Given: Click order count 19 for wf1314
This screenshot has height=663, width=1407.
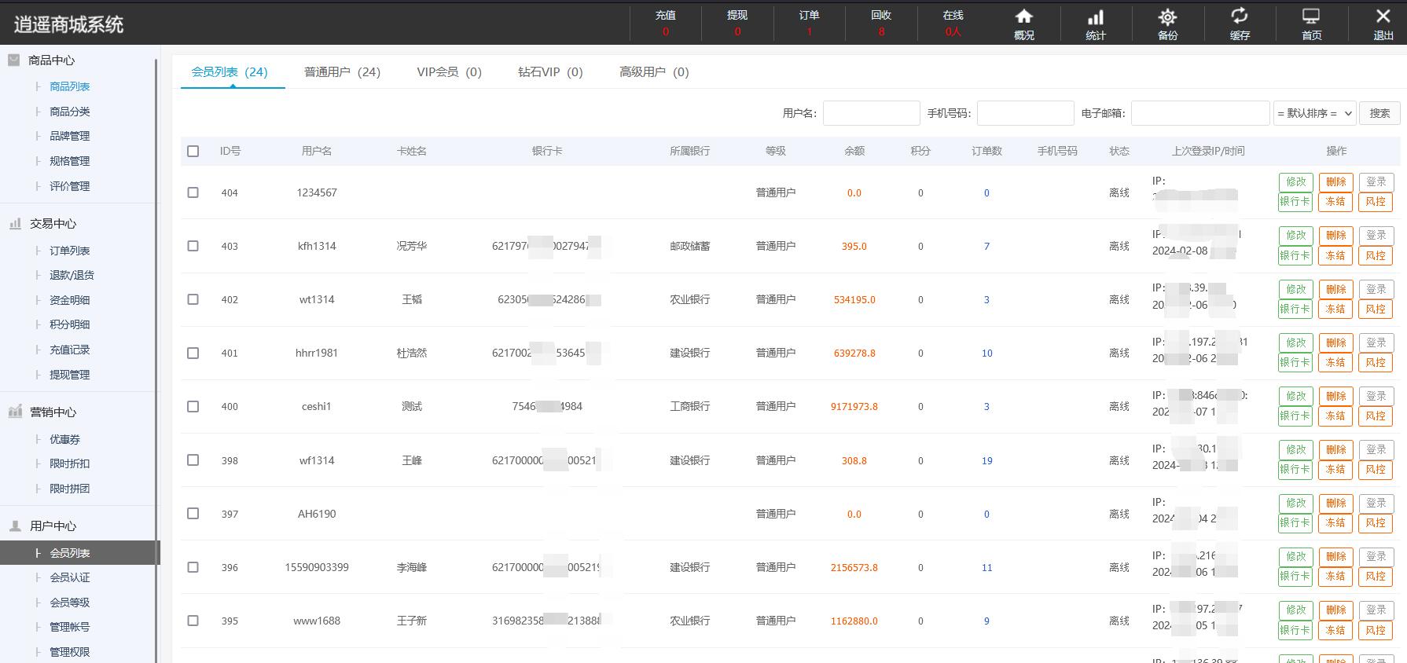Looking at the screenshot, I should point(986,461).
